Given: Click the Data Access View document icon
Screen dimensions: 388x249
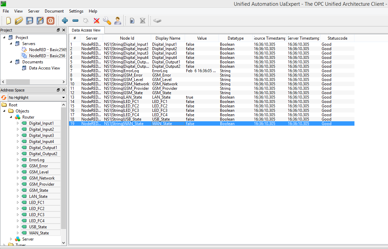Looking at the screenshot, I should (24, 68).
